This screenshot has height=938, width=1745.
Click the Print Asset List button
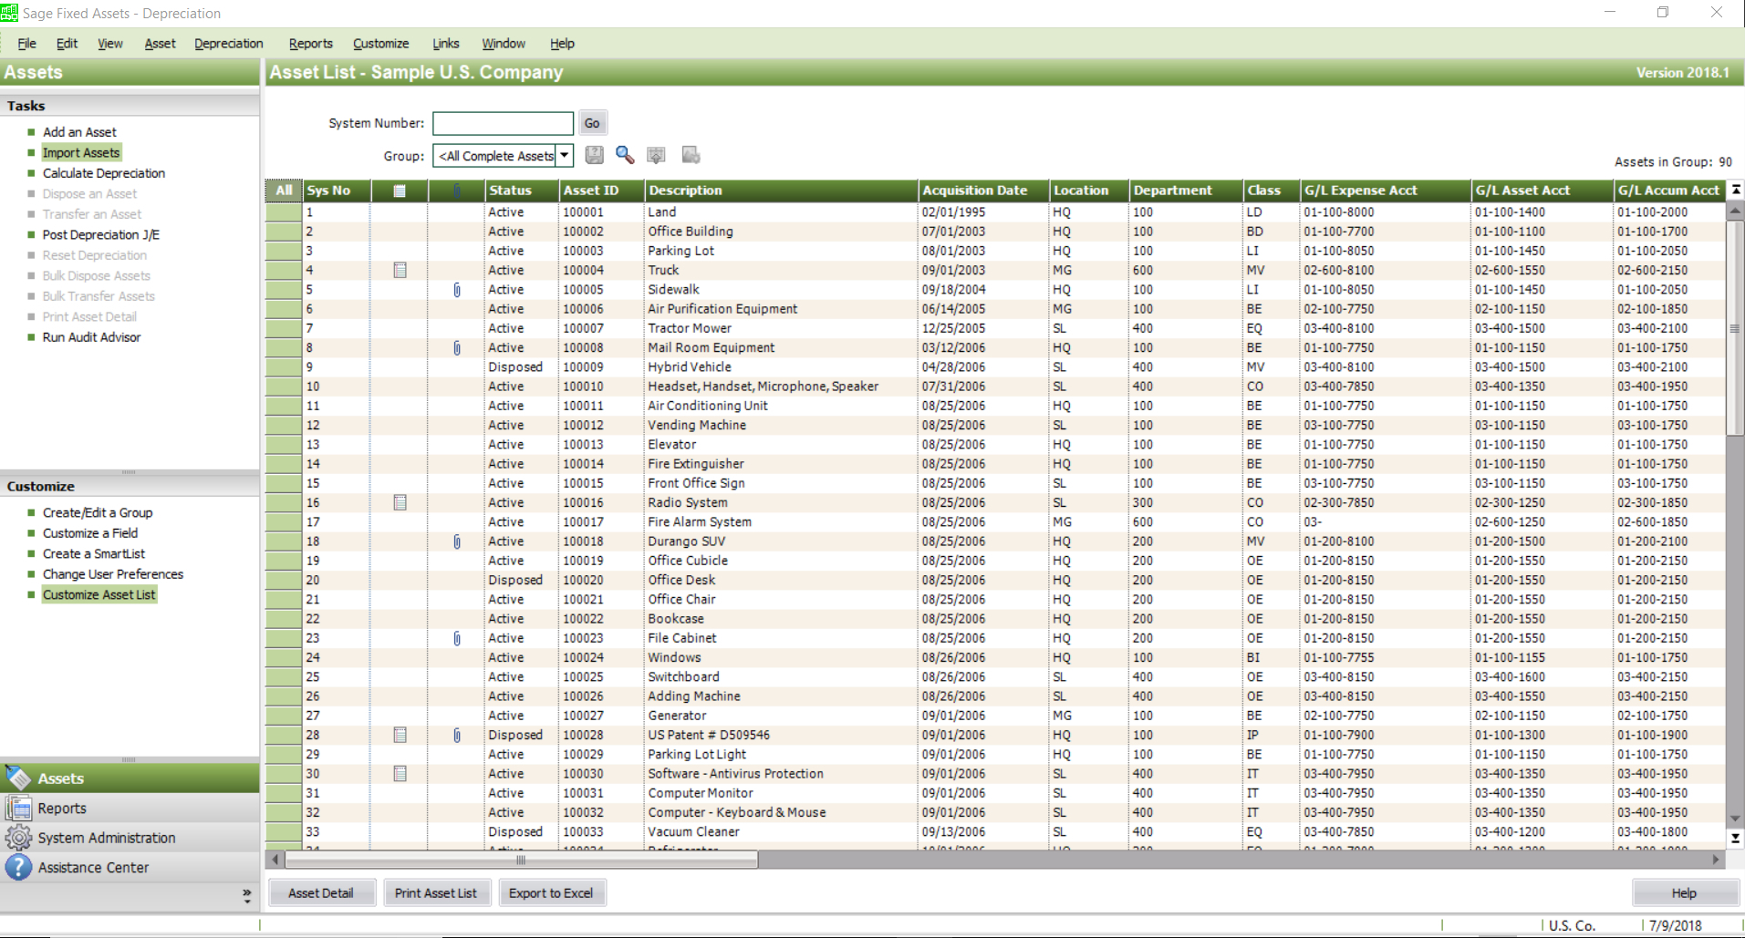(436, 893)
